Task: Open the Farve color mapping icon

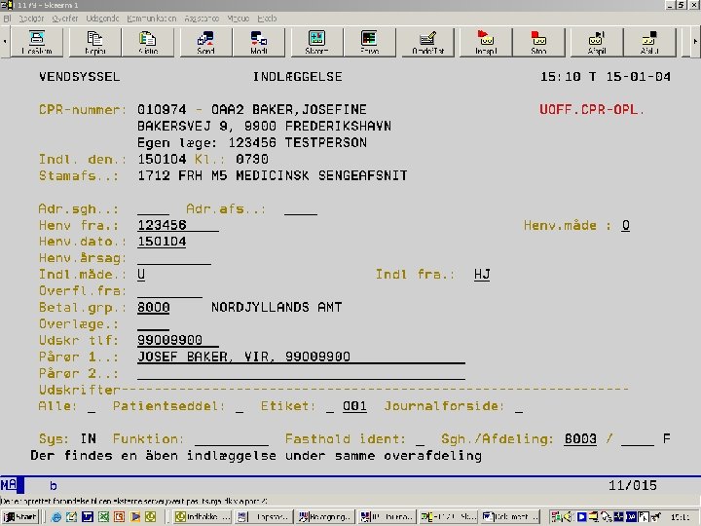Action: [x=369, y=43]
